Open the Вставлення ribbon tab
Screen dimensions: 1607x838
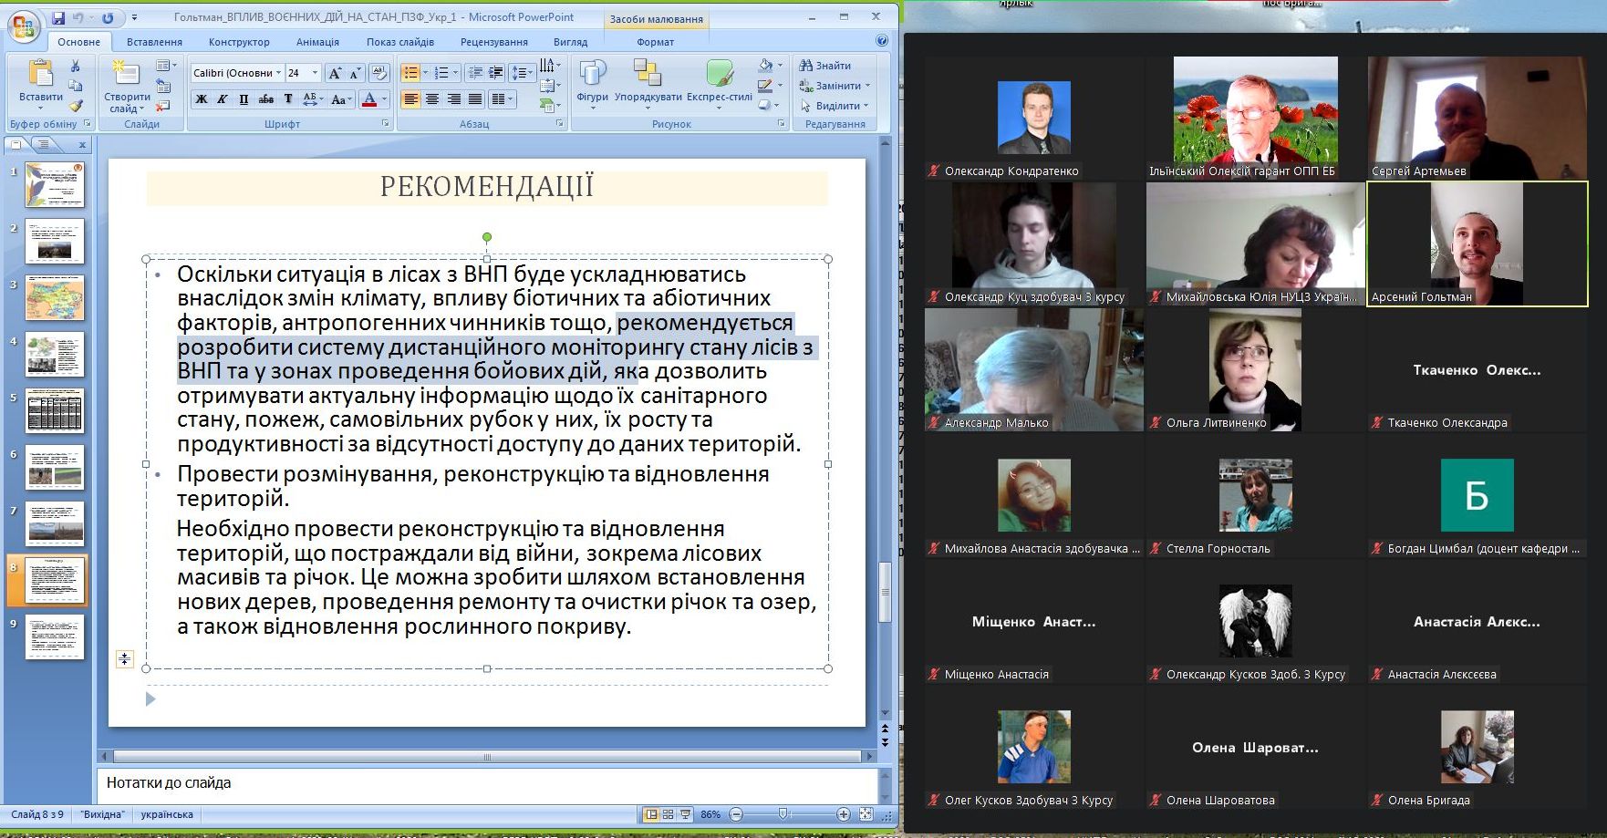pos(154,42)
